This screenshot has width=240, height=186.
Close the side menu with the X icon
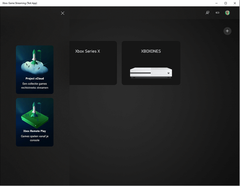(63, 13)
